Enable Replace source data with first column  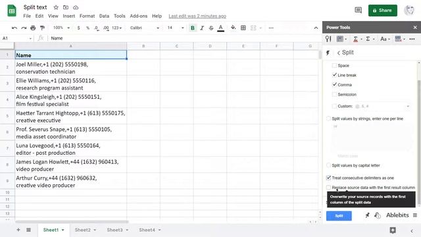click(x=328, y=187)
